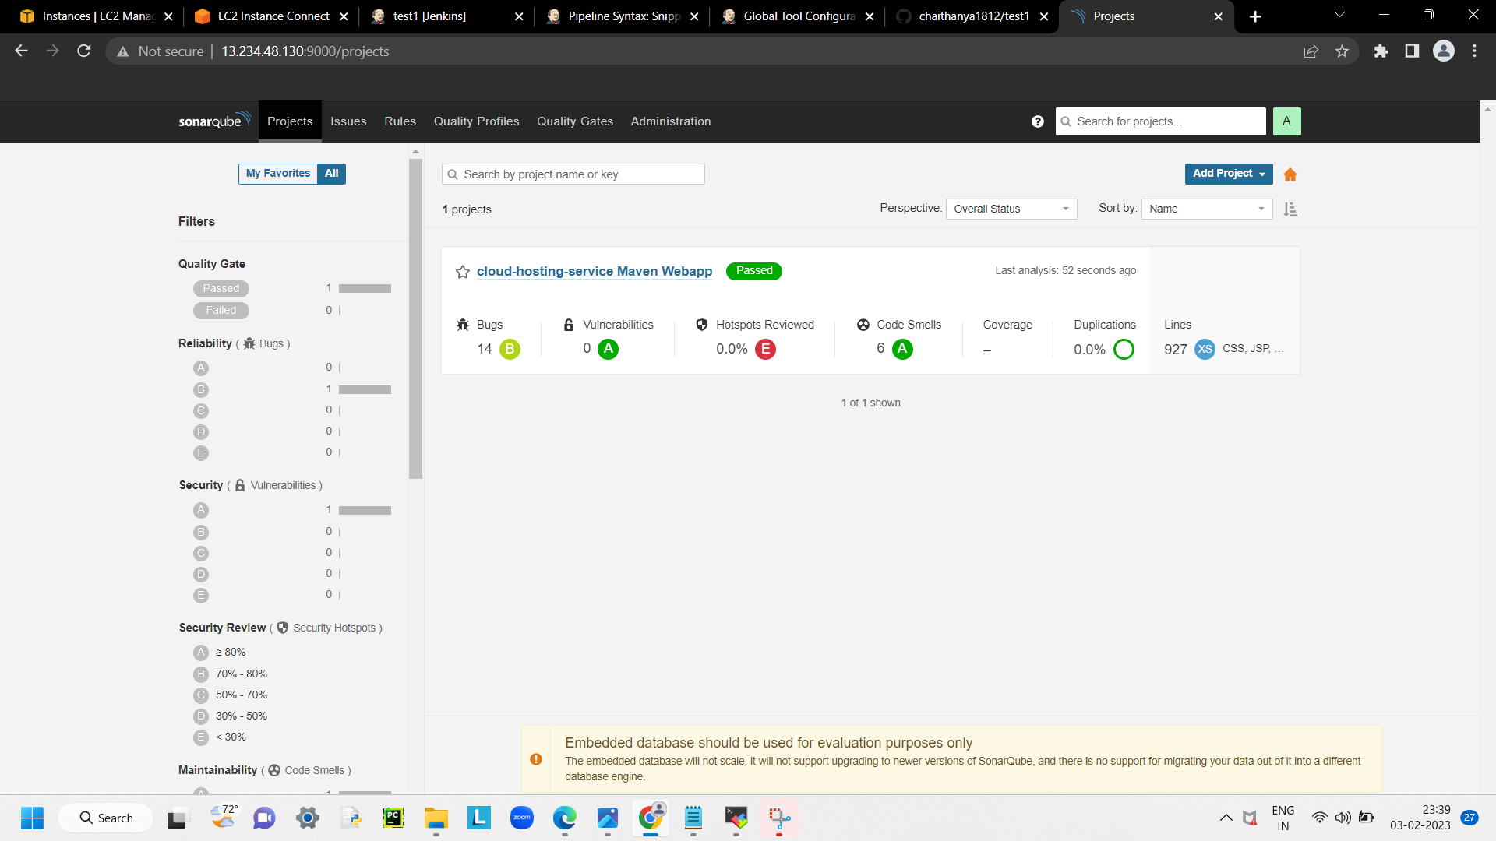Star the cloud-hosting-service project as favorite

pos(463,272)
